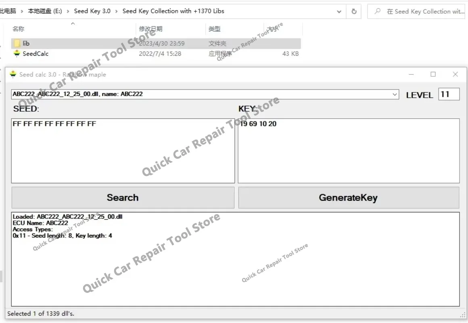Click the 'Selected 1 of 1339 dll's.' status text
Screen dimensions: 468x323
tap(41, 314)
